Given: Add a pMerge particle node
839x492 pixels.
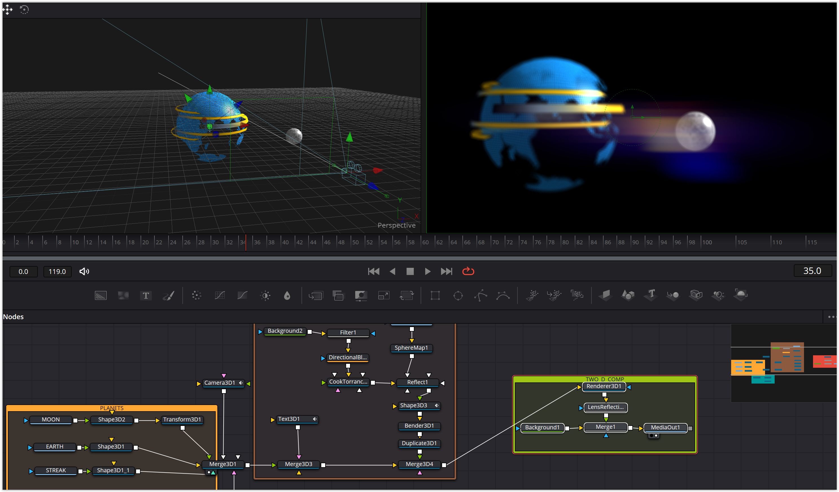Looking at the screenshot, I should [x=554, y=295].
